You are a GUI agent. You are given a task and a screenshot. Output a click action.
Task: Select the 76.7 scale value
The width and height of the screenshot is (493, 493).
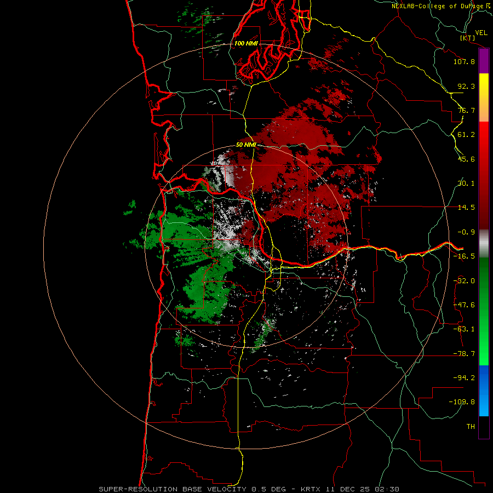tap(466, 110)
